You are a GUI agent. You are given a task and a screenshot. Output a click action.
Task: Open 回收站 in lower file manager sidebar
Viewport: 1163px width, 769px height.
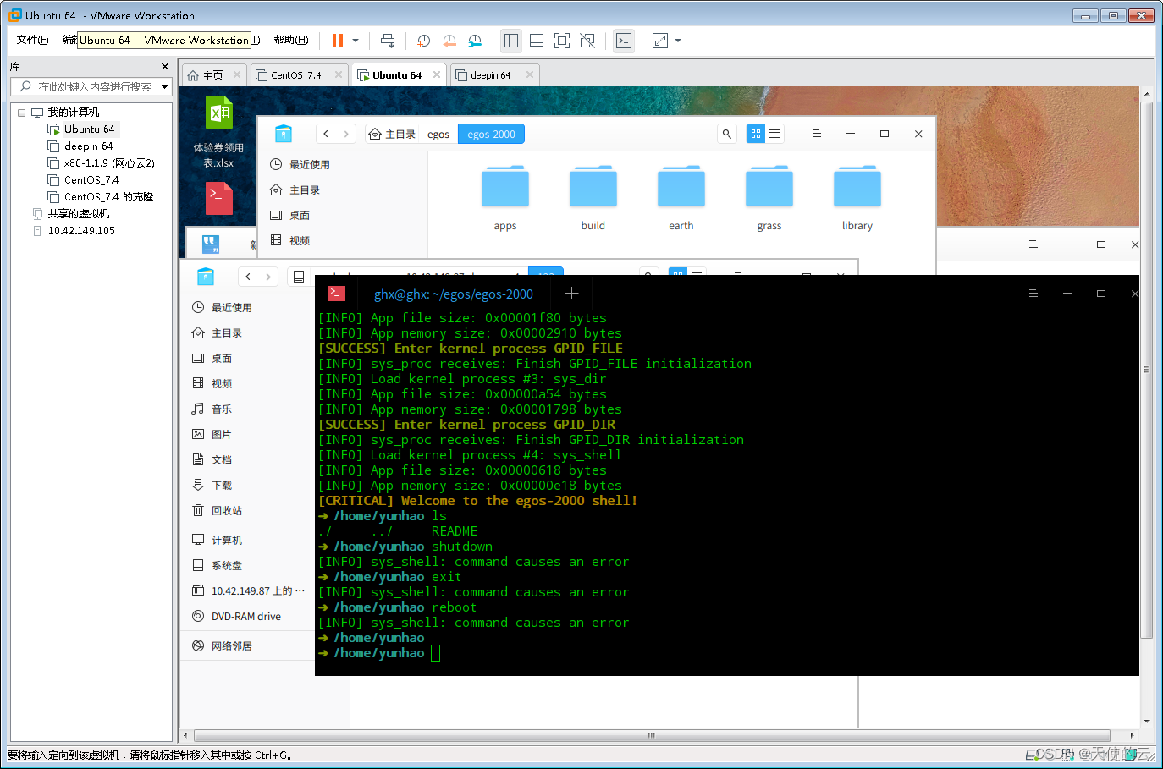click(247, 510)
